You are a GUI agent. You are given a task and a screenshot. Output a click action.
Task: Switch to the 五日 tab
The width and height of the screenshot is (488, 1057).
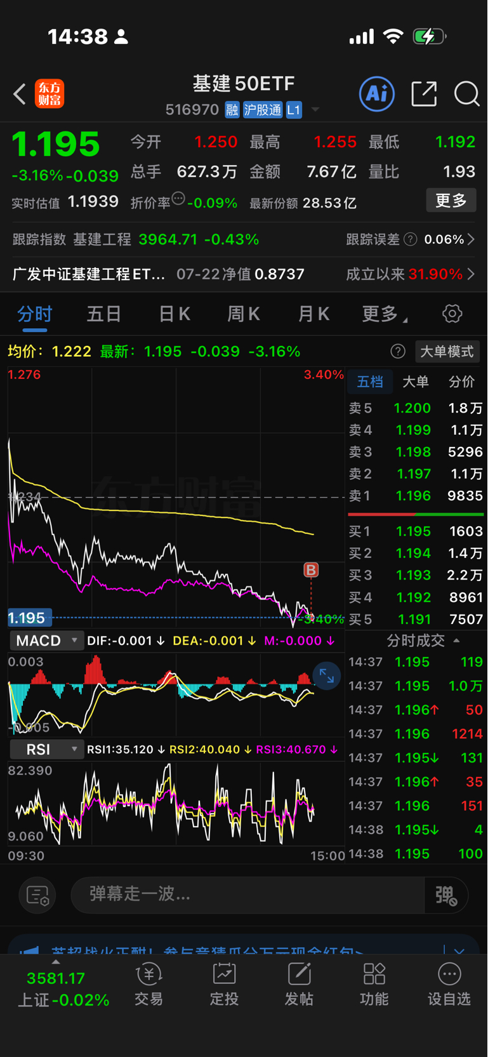pos(104,314)
